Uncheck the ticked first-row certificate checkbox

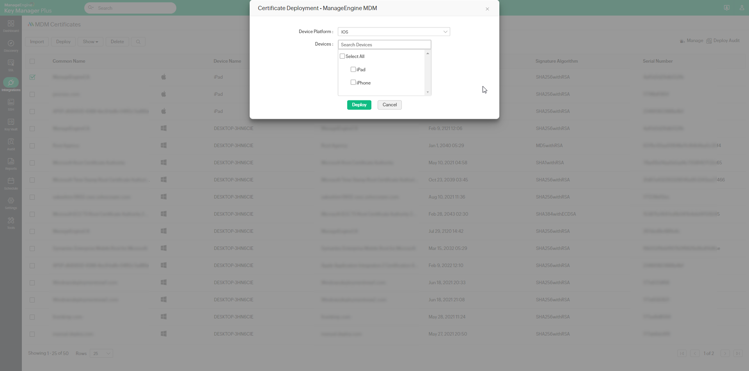click(32, 77)
